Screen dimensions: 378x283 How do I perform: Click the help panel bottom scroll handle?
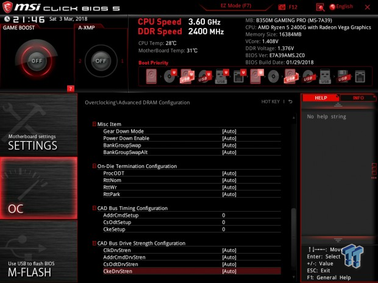coord(338,240)
